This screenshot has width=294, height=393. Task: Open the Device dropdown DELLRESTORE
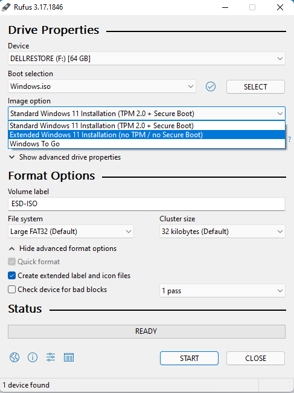(x=147, y=59)
